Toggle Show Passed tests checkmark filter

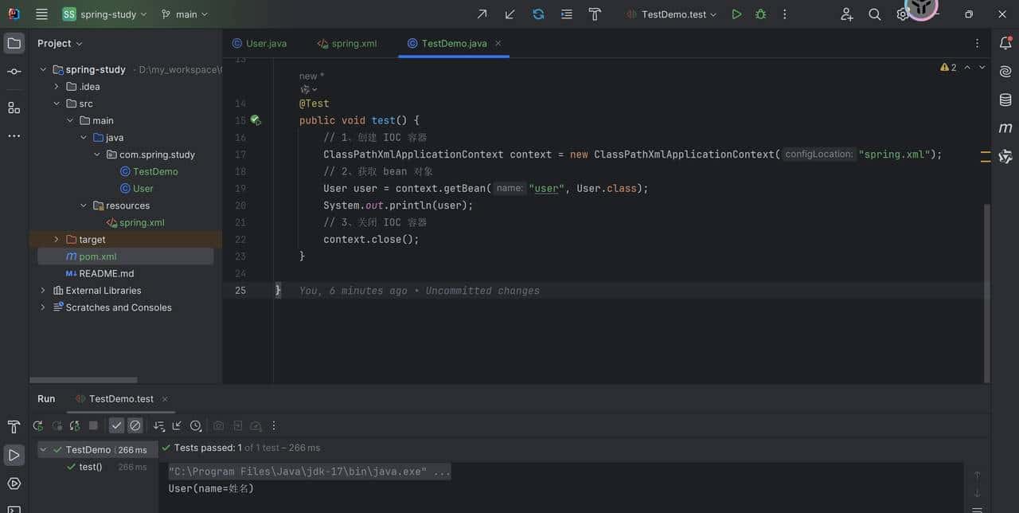[116, 426]
